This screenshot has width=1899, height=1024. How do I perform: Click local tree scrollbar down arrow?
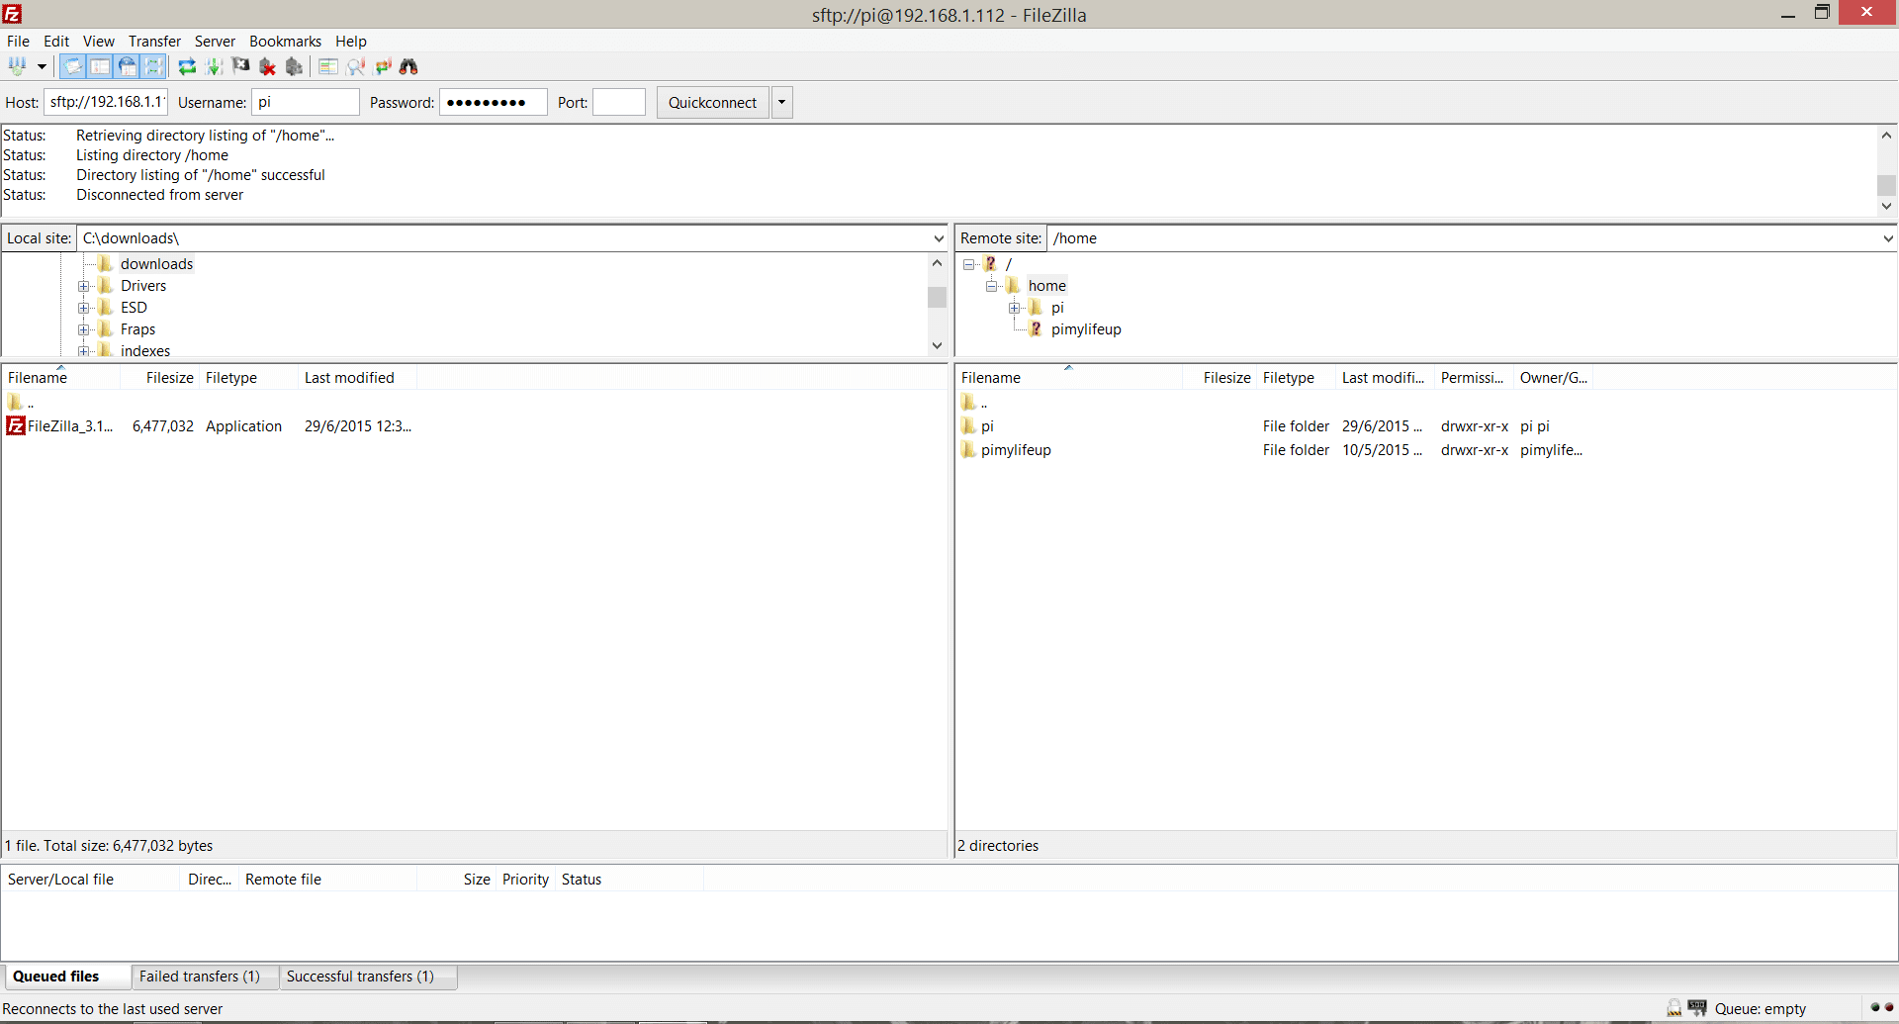pos(938,346)
